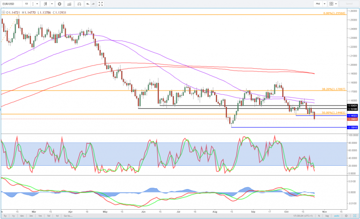360x219 pixels.
Task: Click the close value C1.13931 in legend
Action: 60,13
